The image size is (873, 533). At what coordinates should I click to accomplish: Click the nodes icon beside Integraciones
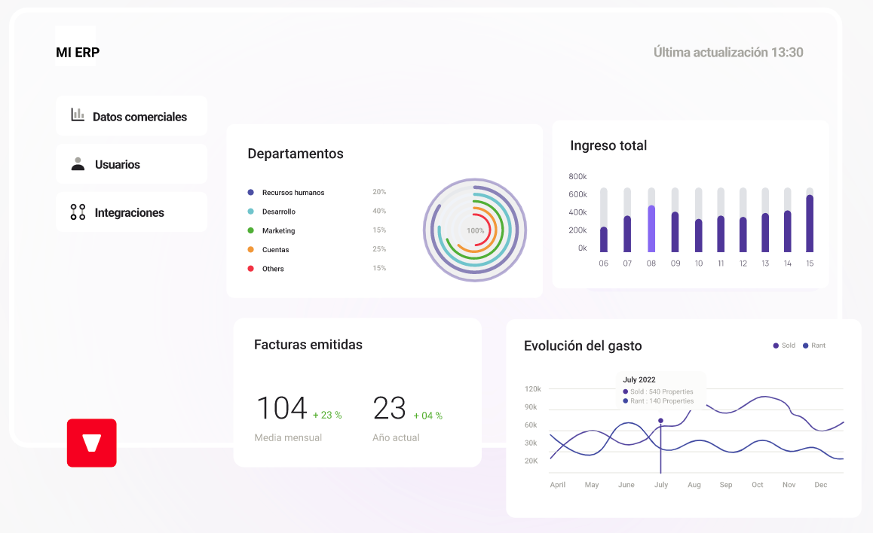tap(78, 212)
